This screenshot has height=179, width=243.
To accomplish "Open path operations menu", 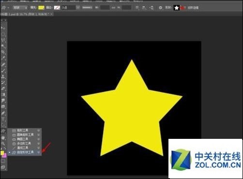I will pos(137,8).
